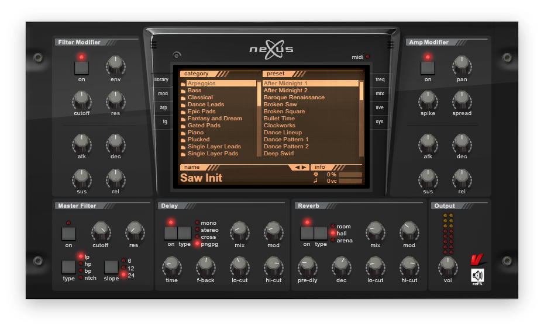Click the Reverb pre-dly knob
The height and width of the screenshot is (330, 544).
(307, 266)
